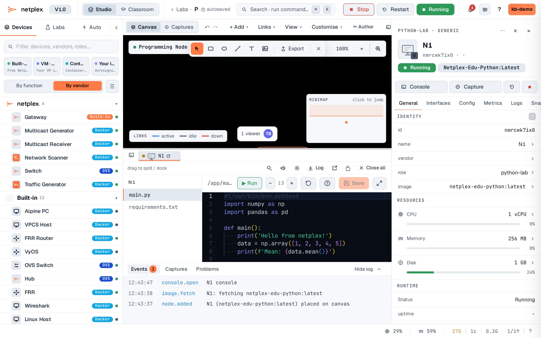Switch to the Captures view
Image resolution: width=541 pixels, height=338 pixels.
point(179,27)
